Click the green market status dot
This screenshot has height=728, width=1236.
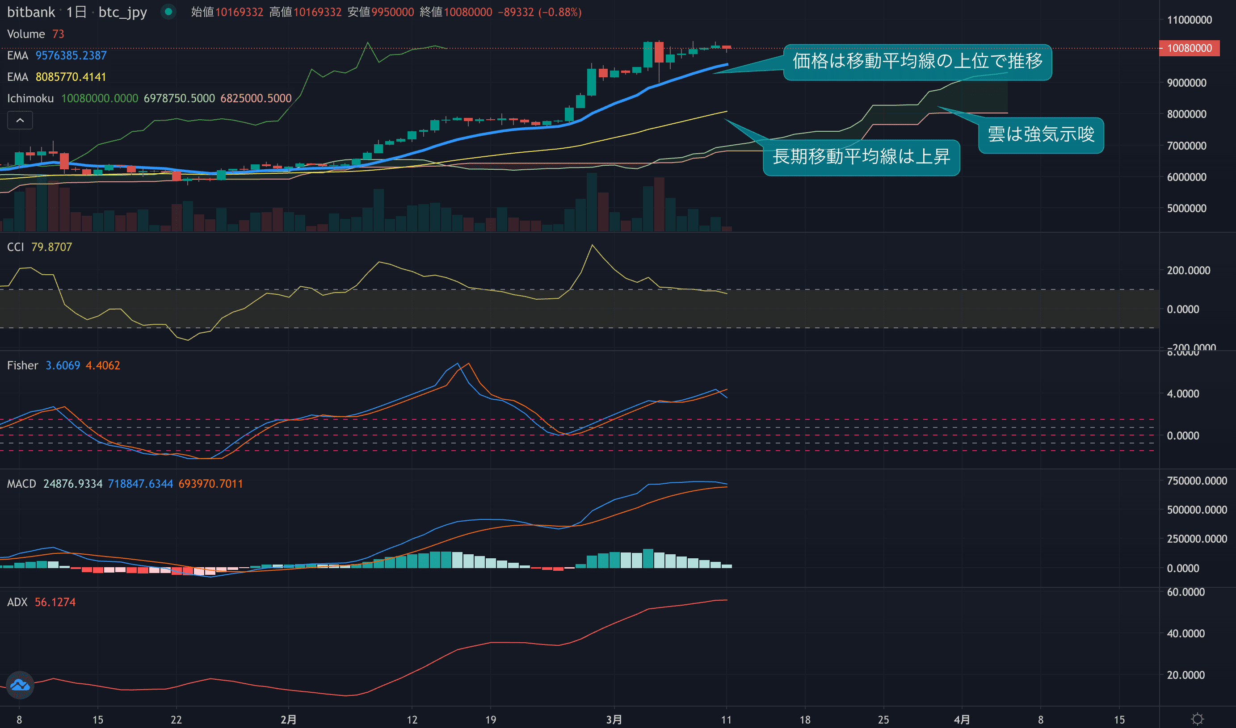click(168, 12)
